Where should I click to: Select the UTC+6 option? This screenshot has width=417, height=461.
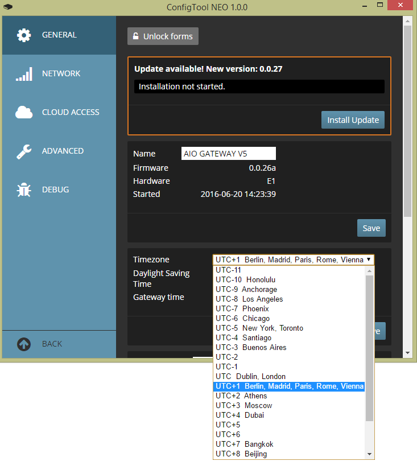[289, 435]
